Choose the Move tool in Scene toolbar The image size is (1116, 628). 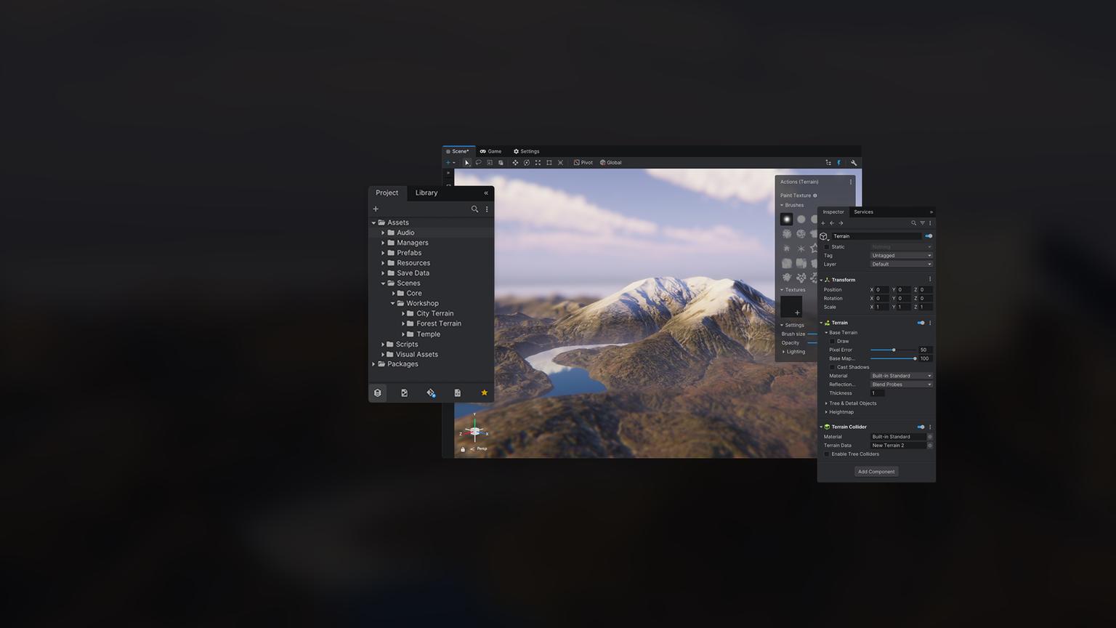515,163
